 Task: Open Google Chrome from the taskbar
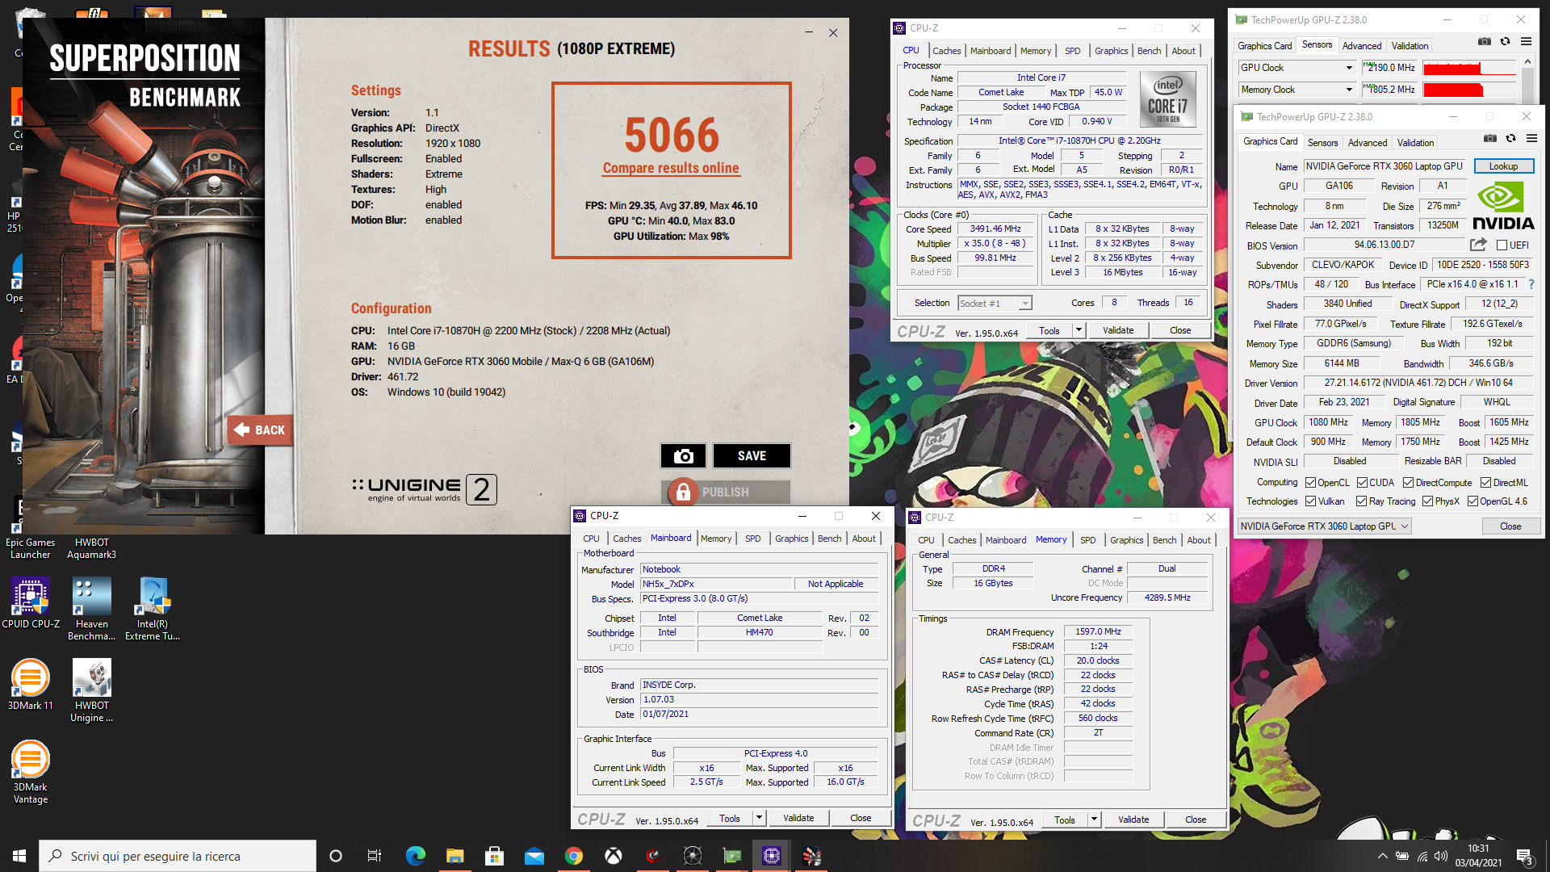574,856
